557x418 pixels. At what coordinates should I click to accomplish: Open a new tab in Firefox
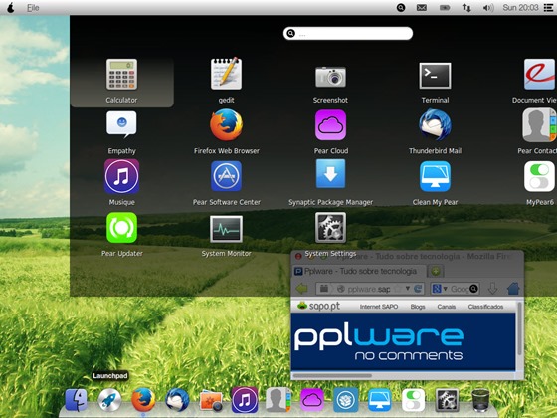[x=436, y=271]
